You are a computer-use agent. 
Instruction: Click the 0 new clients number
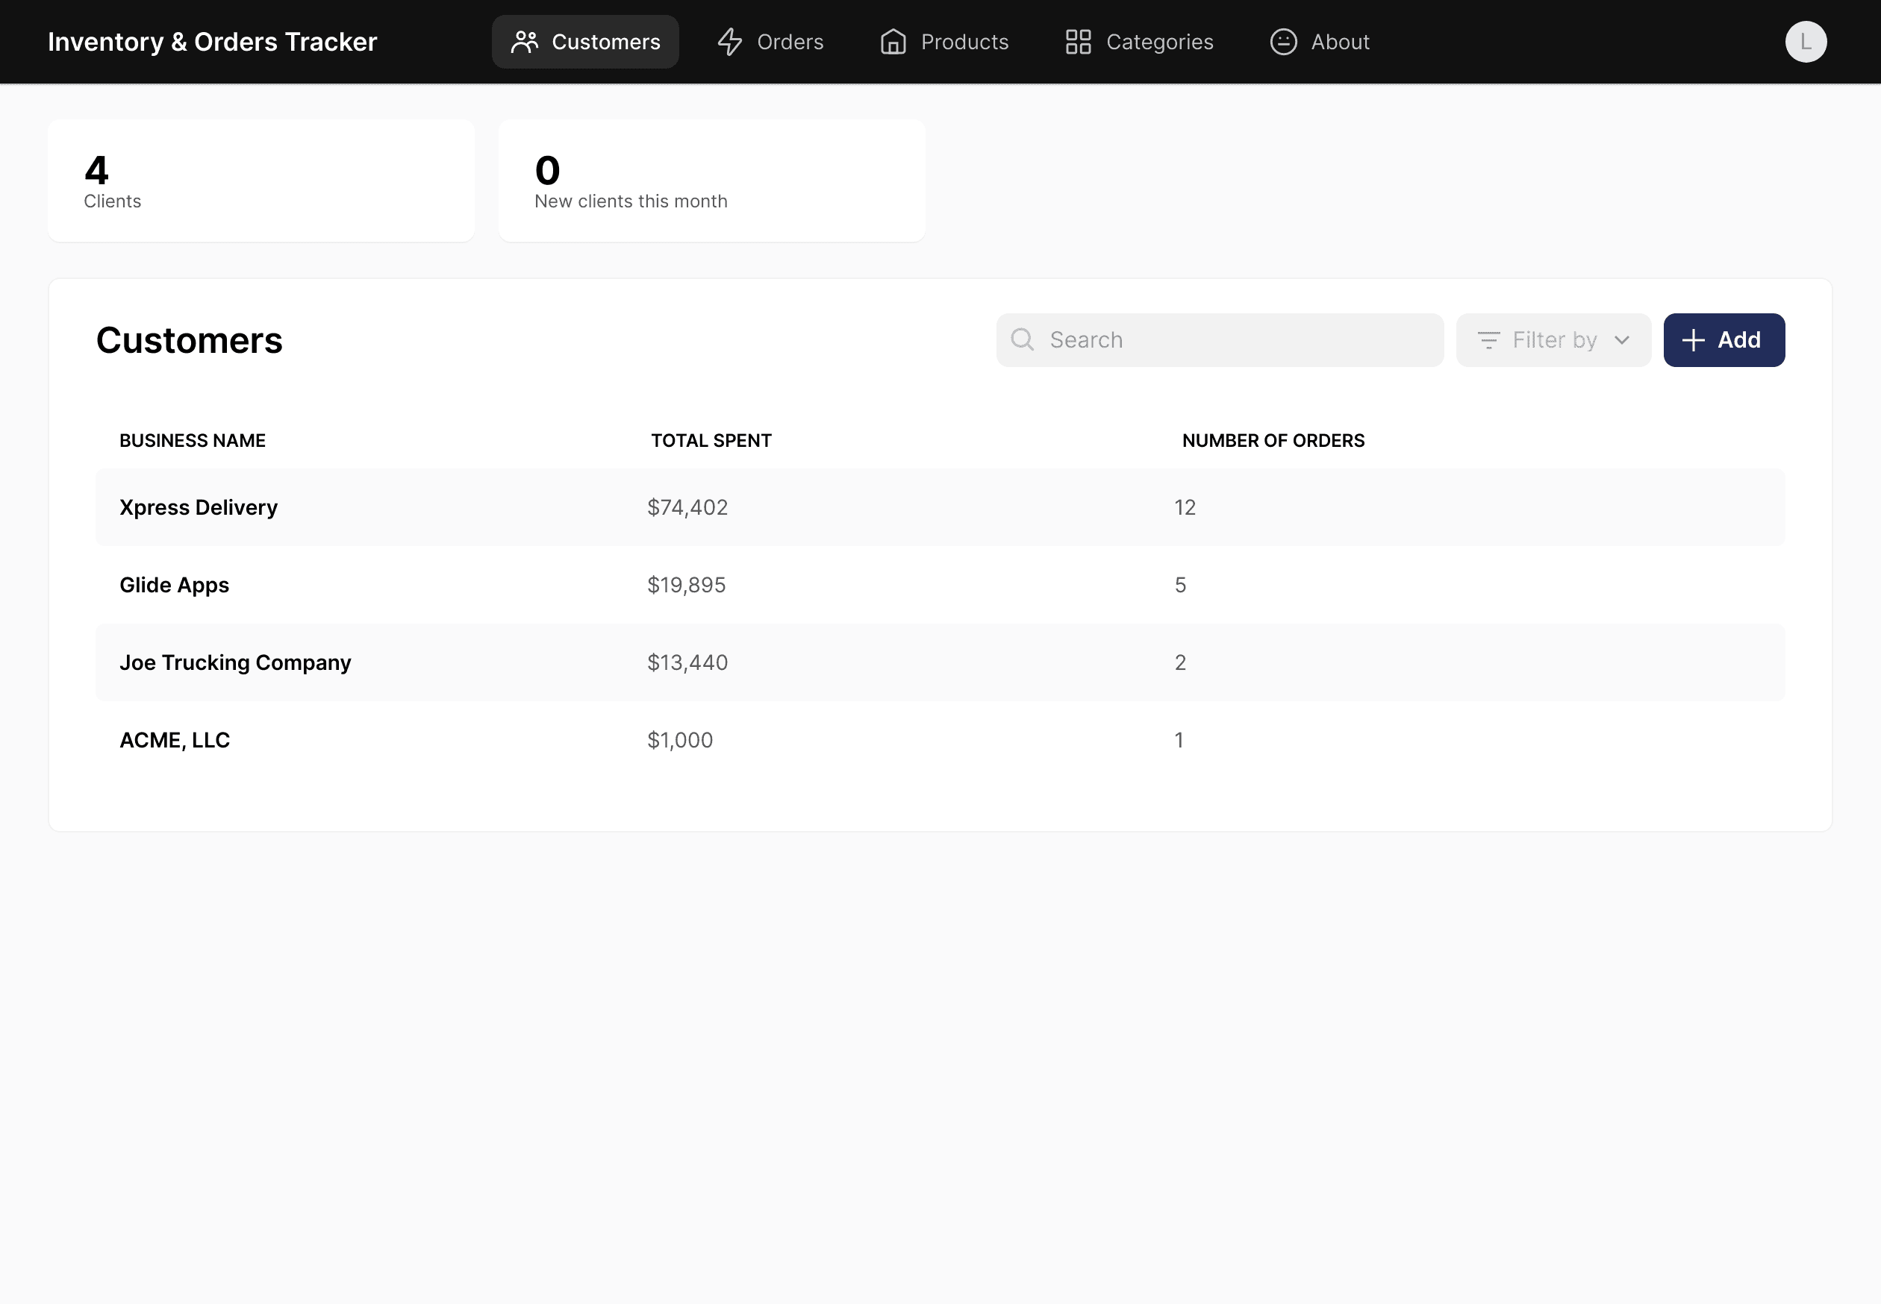(x=547, y=170)
